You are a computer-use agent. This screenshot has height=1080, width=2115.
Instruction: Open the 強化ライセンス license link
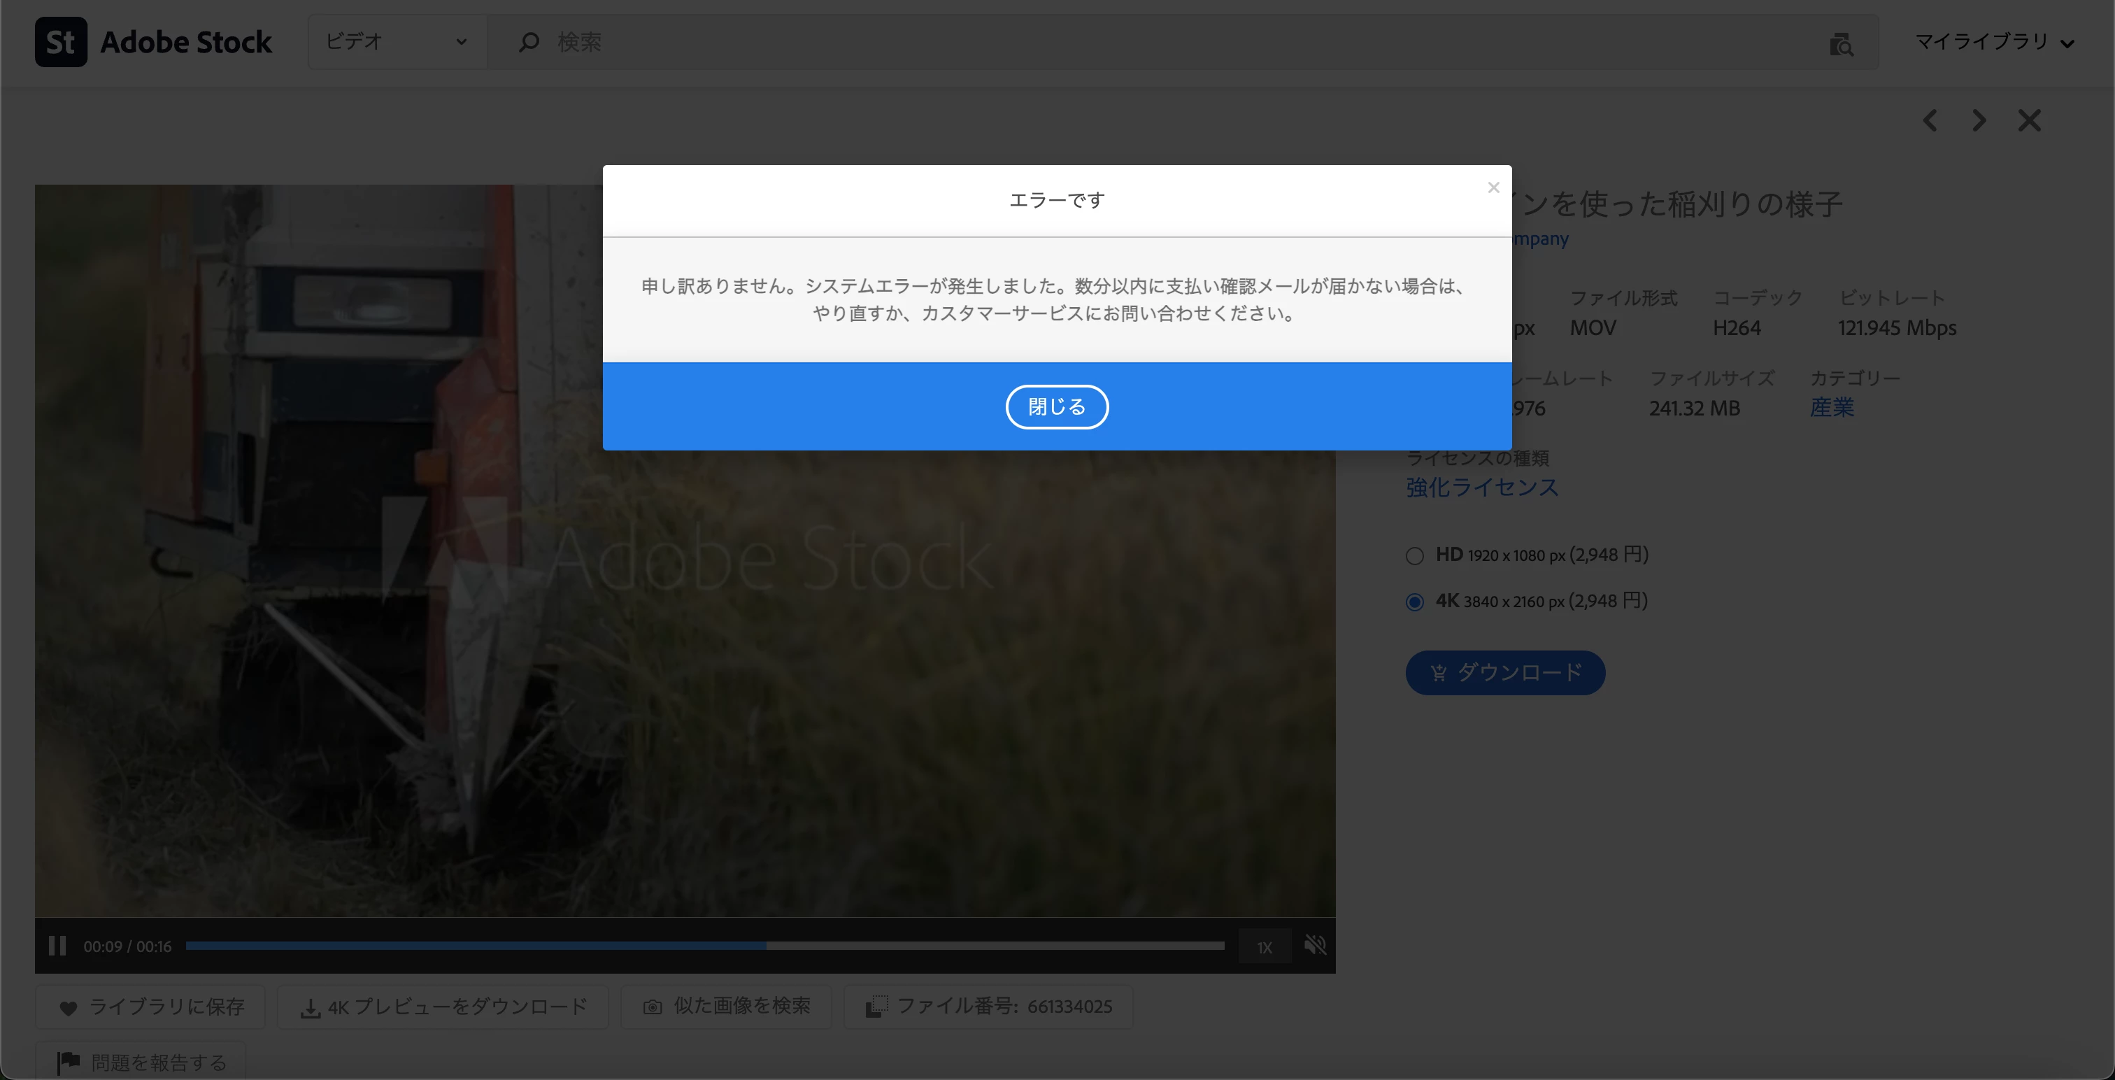coord(1481,488)
